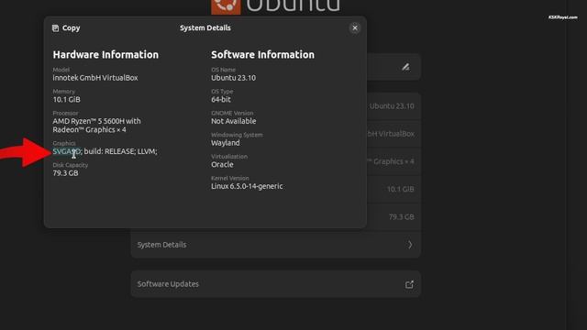Select the 'Ubuntu 23.10' OS Name value

tap(233, 78)
